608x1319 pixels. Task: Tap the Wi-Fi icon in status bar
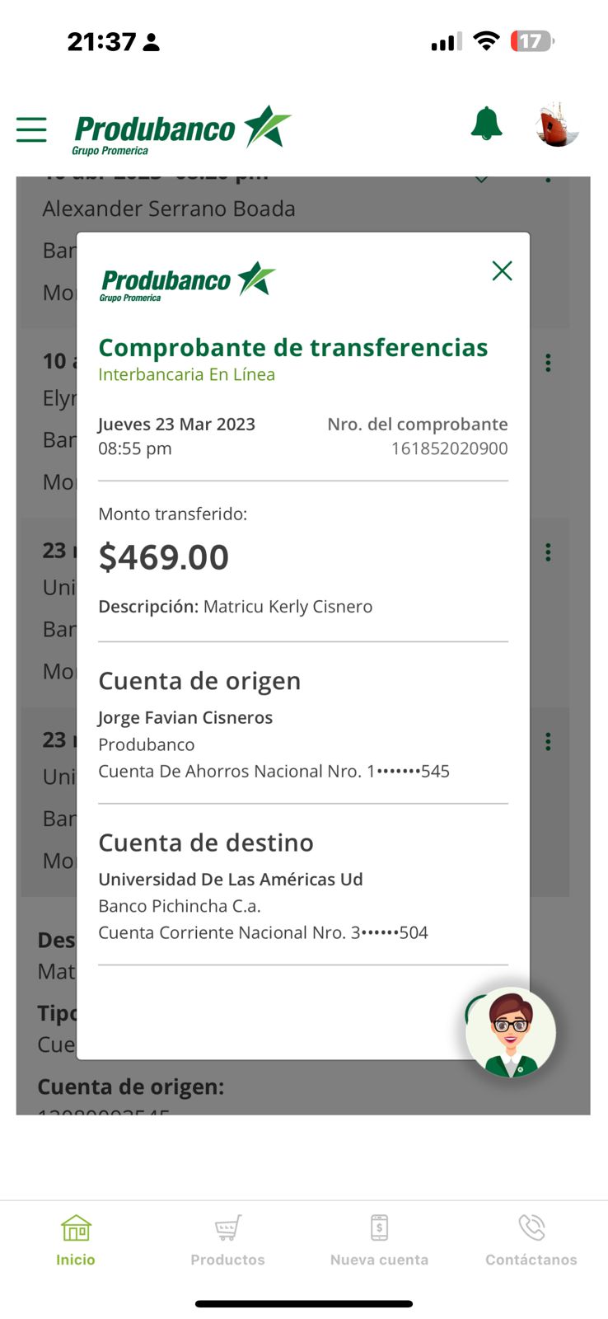(487, 41)
